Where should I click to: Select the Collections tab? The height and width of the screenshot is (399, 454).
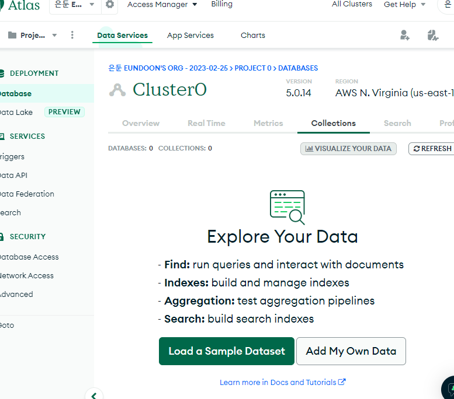pos(333,123)
